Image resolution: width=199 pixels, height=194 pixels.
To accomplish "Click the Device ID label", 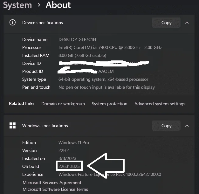I will coord(31,63).
